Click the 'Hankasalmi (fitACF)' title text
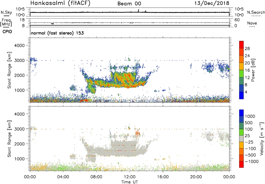265x184 pixels. [x=60, y=3]
